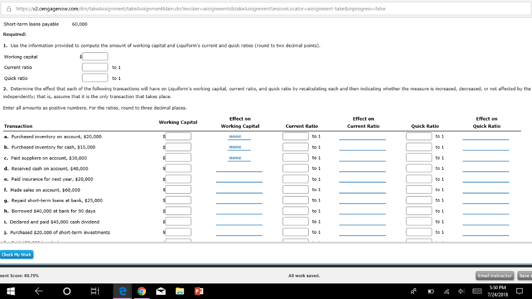Viewport: 532px width, 299px height.
Task: Click the battery icon in the system tray
Action: coord(431,292)
